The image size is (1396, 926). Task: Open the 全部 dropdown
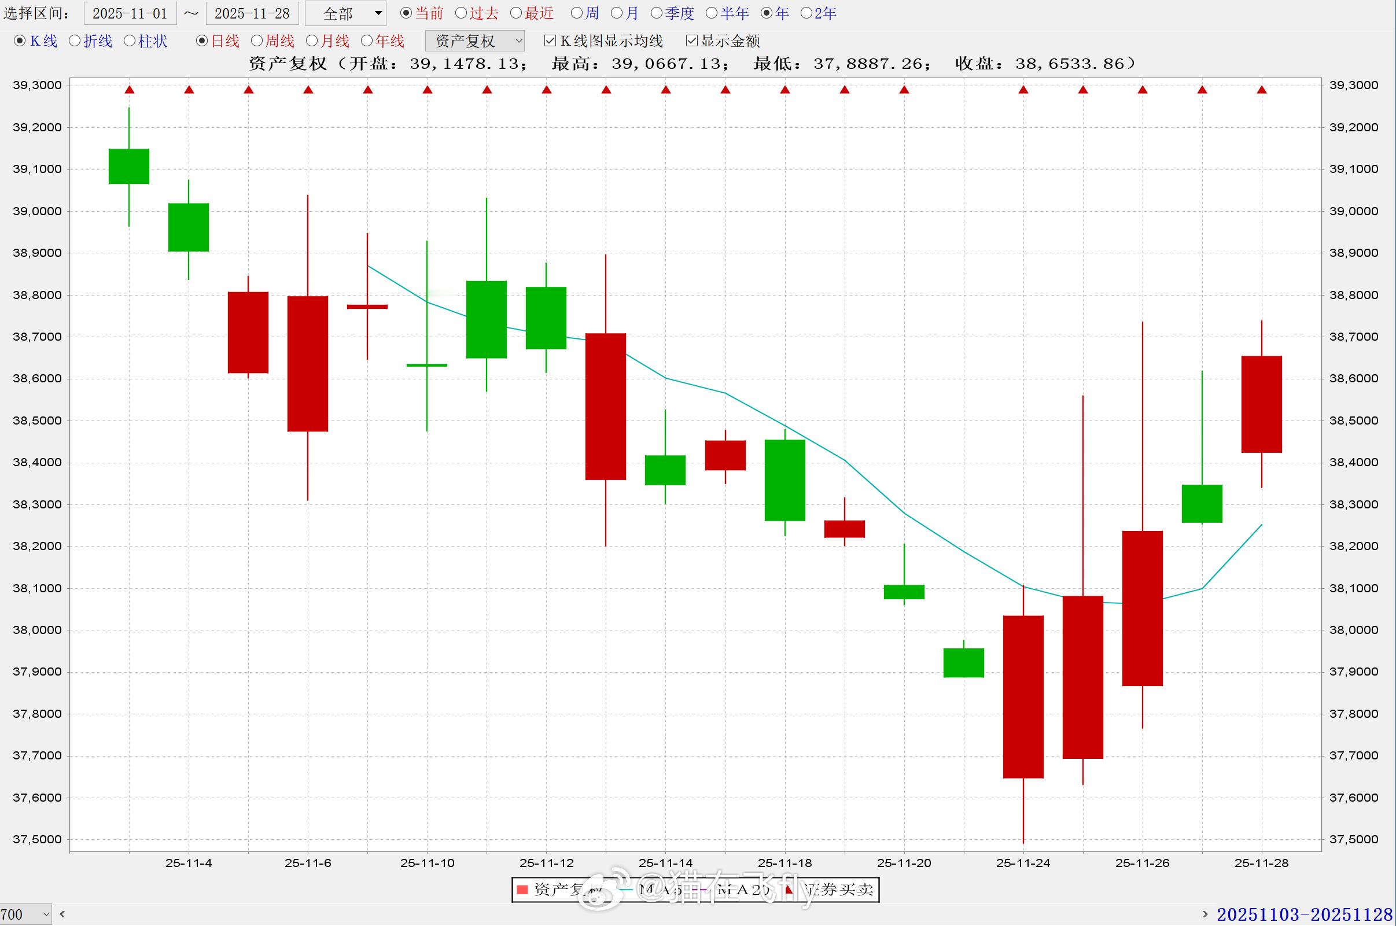[x=346, y=13]
